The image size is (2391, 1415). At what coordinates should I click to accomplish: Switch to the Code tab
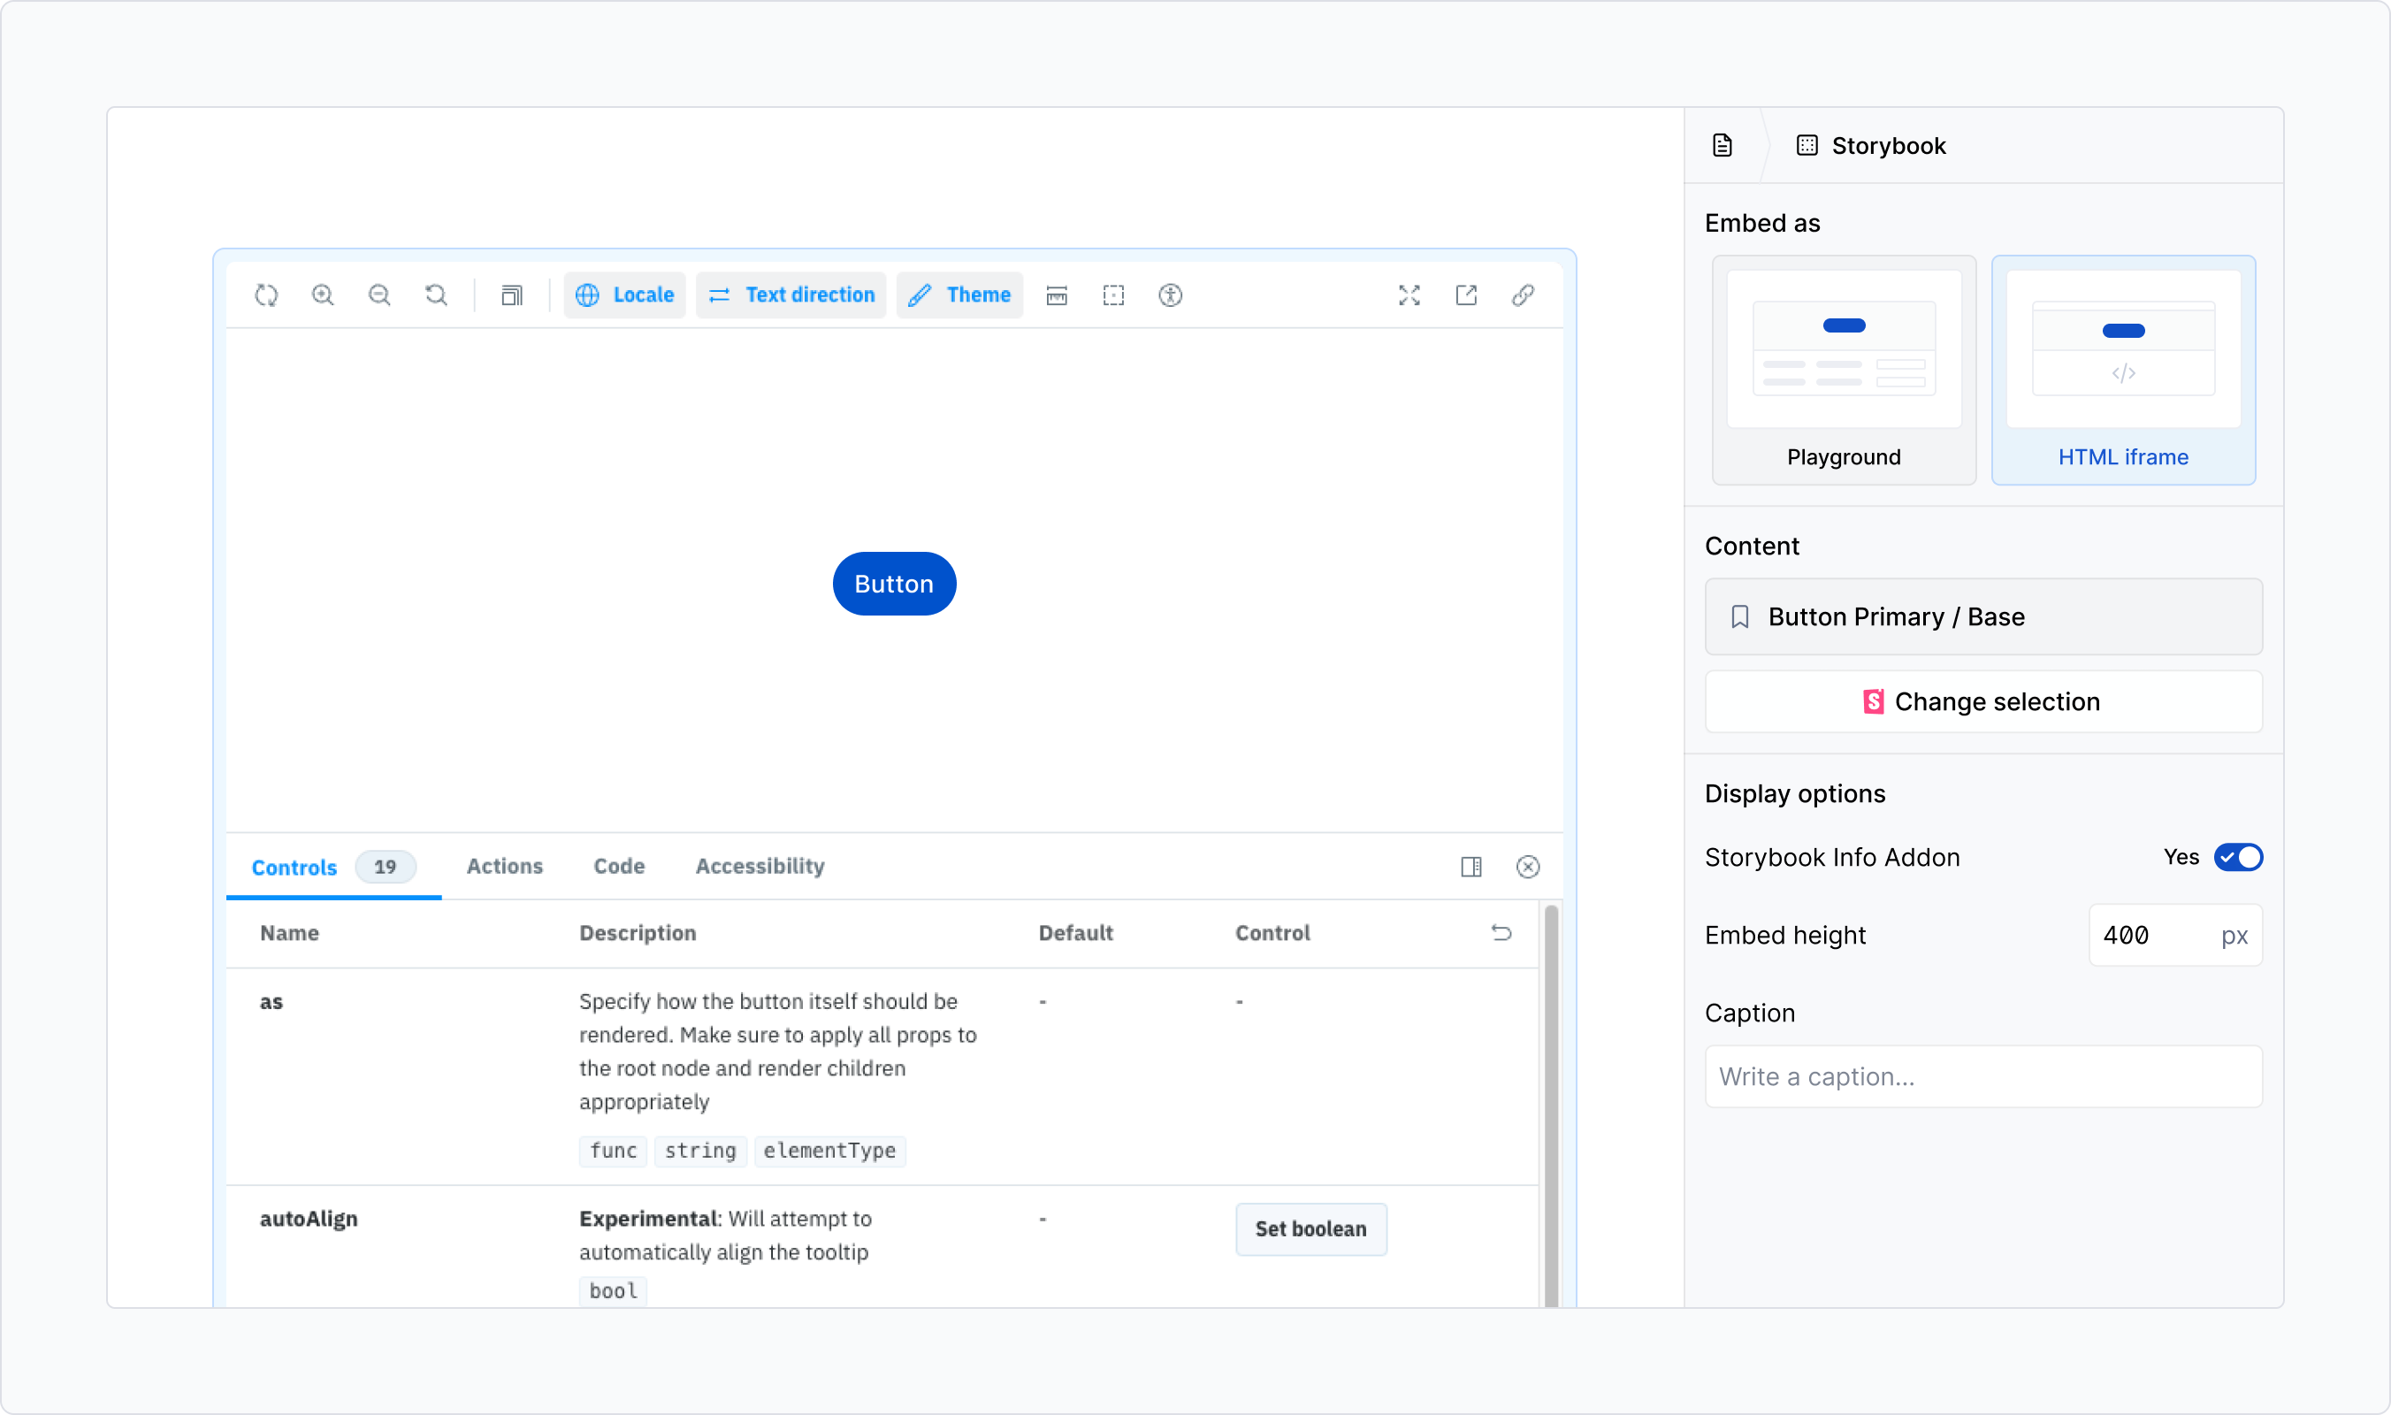(620, 866)
